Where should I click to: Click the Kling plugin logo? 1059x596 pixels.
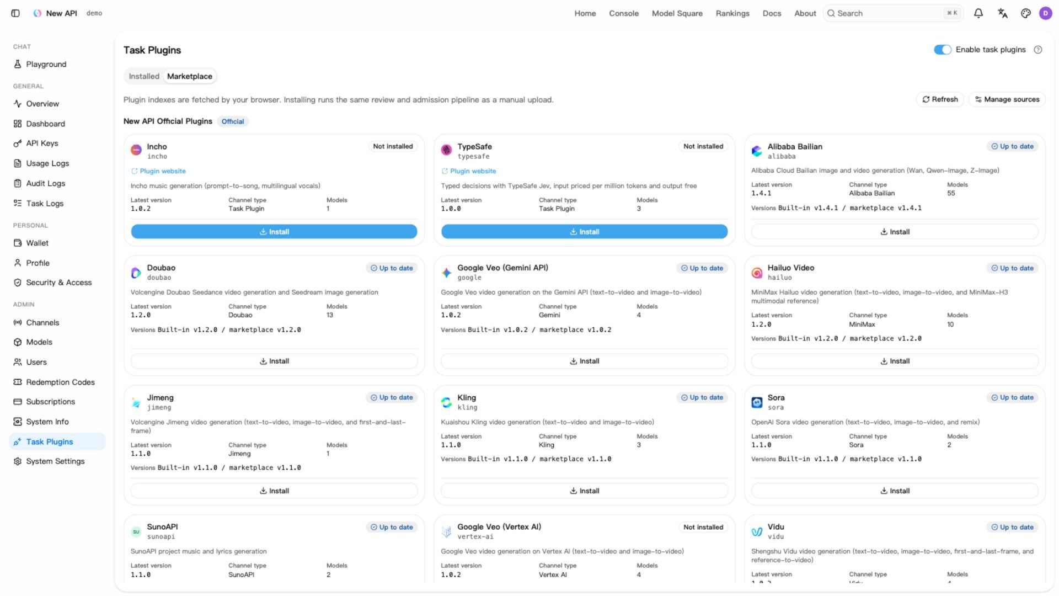(446, 402)
